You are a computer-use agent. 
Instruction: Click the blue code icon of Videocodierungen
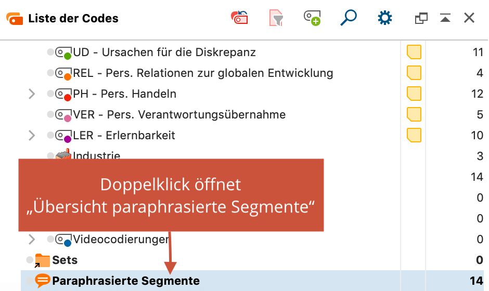coord(63,240)
